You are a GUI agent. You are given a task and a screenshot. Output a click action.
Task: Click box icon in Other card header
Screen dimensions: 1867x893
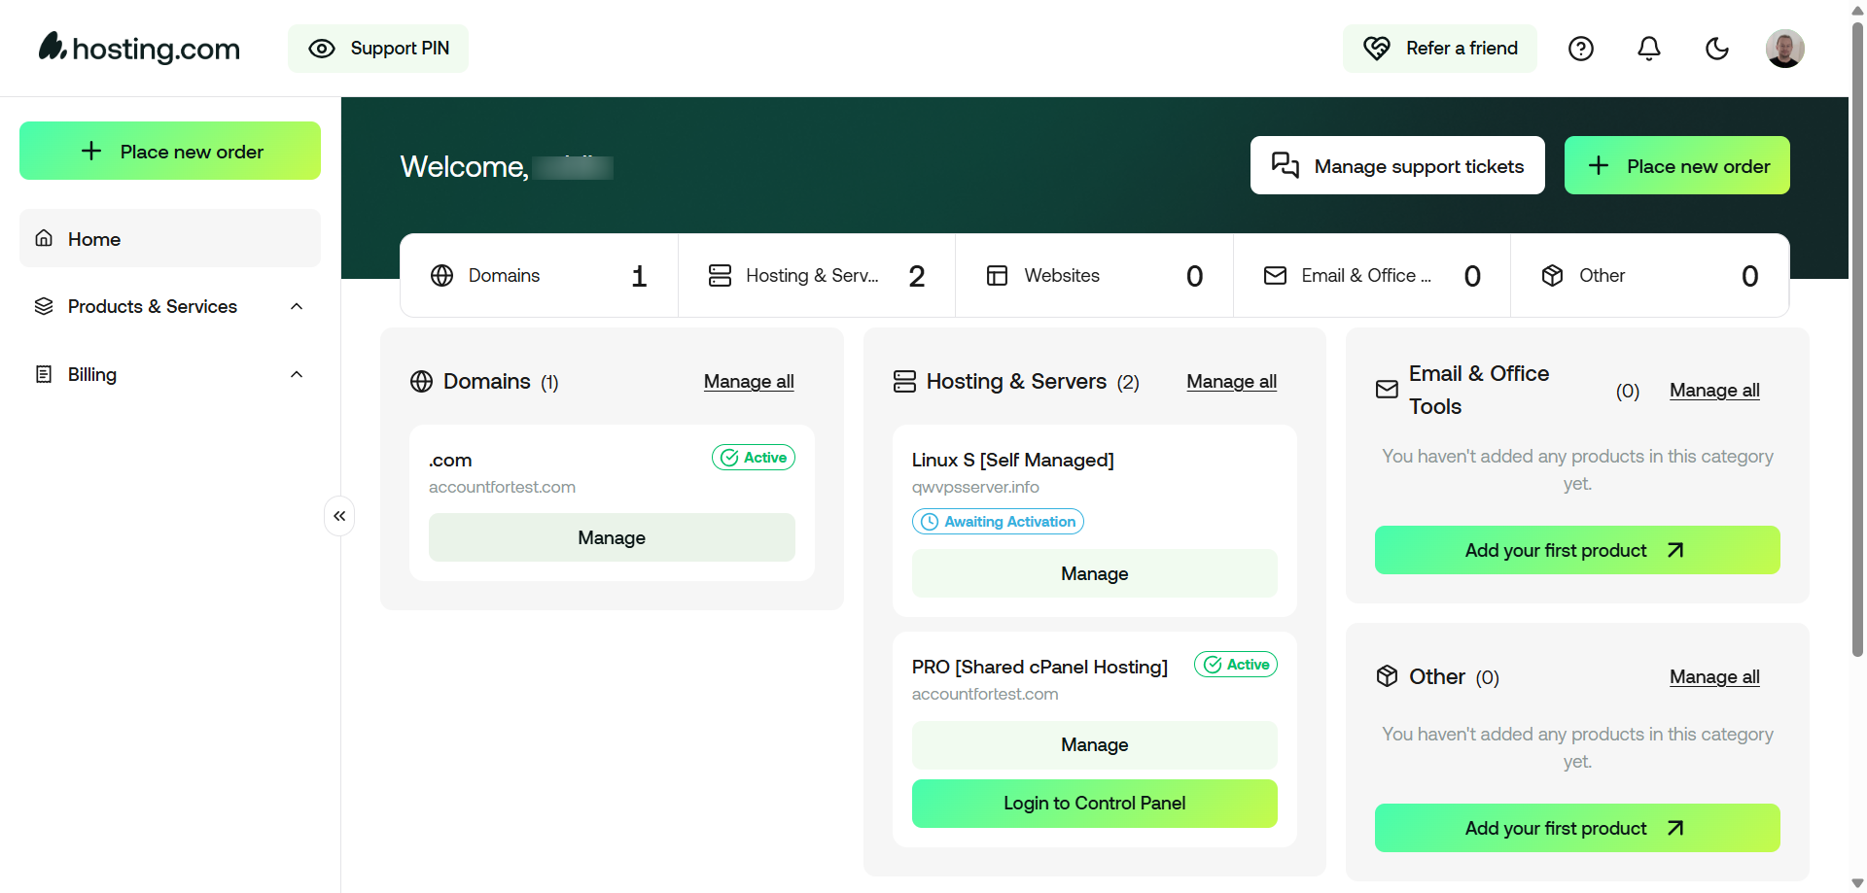pos(1388,676)
